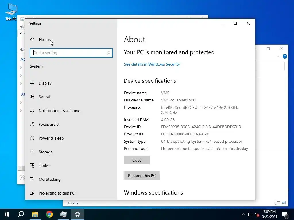The width and height of the screenshot is (294, 220).
Task: Select the Processor value text
Action: [x=200, y=110]
